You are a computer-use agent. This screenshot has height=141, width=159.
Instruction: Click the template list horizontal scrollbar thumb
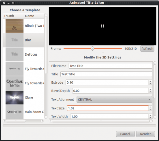click(16, 121)
